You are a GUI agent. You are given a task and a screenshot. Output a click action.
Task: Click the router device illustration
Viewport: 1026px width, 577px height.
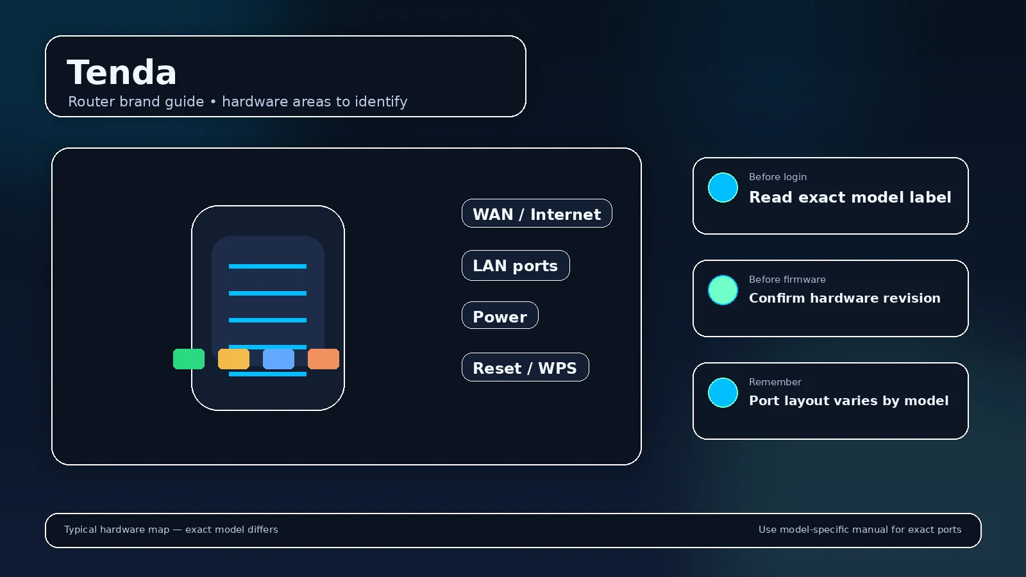[268, 308]
